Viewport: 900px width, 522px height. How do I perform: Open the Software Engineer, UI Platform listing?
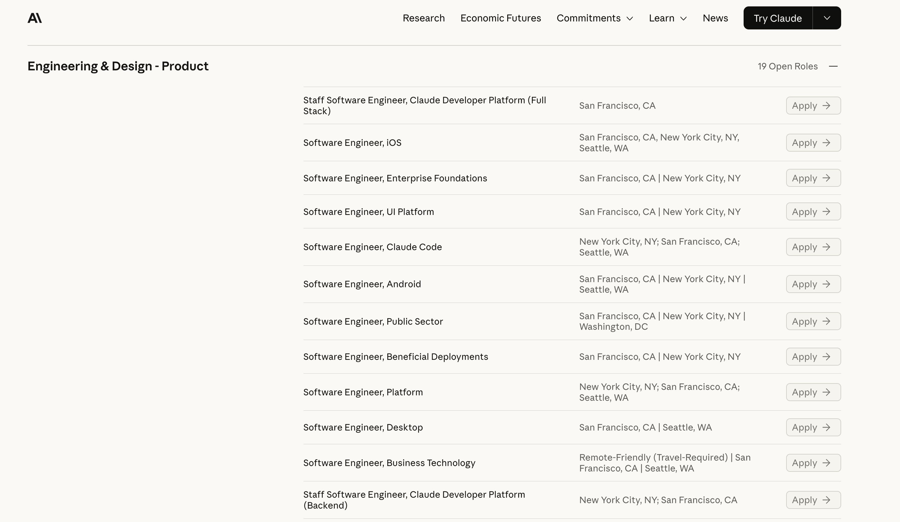click(x=368, y=211)
